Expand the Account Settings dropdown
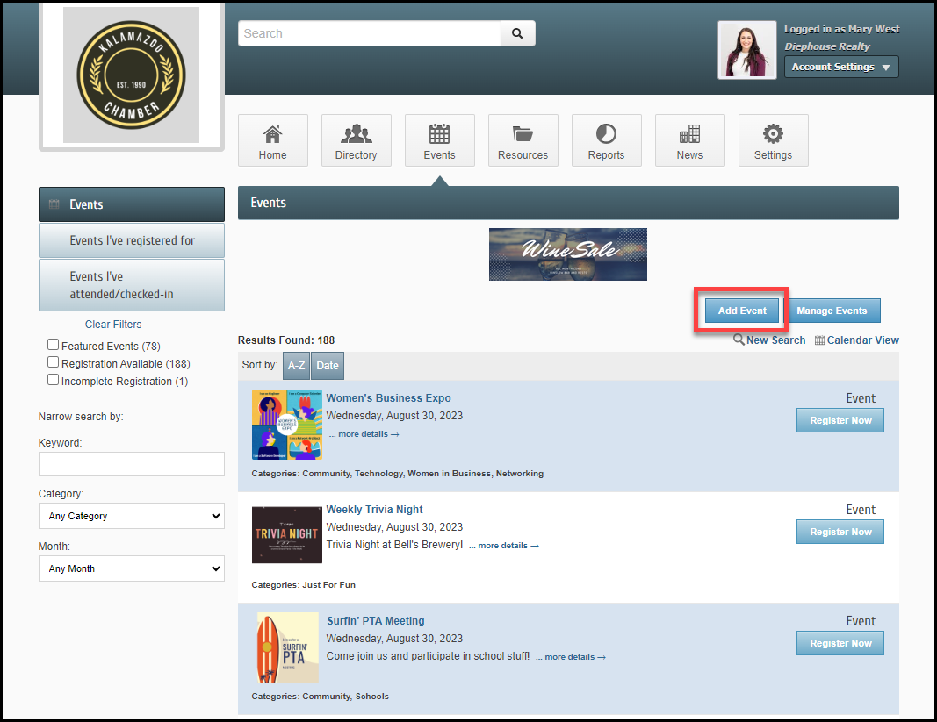The image size is (937, 722). coord(840,67)
